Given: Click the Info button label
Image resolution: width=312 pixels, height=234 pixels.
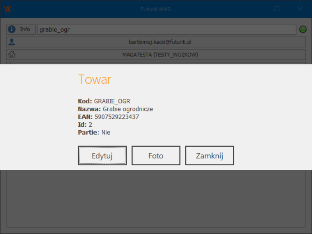Looking at the screenshot, I should coord(25,29).
